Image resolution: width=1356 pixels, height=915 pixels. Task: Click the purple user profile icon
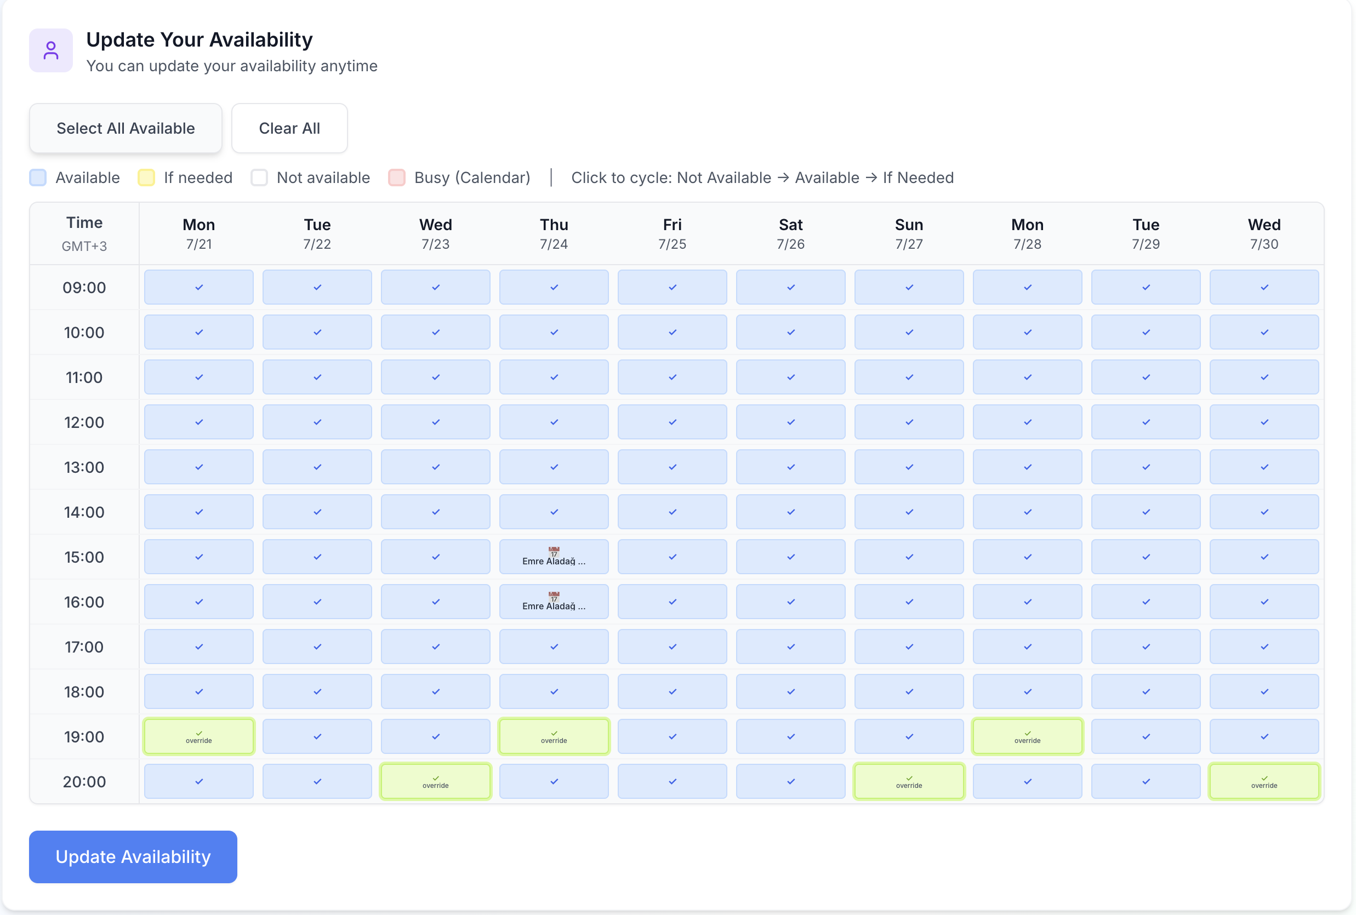pos(51,51)
